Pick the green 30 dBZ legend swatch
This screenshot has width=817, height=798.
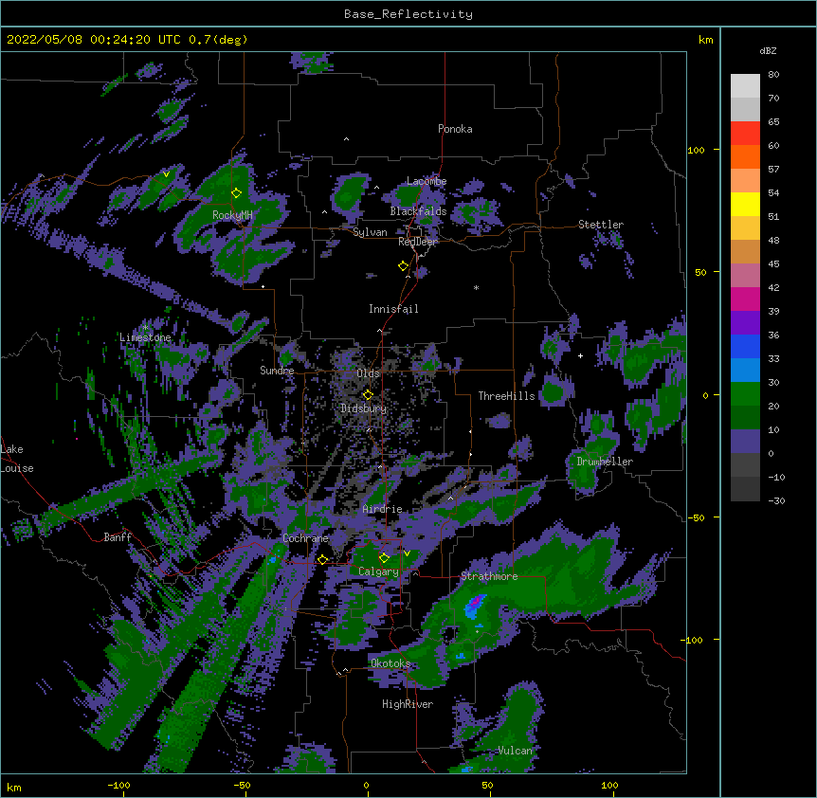click(x=745, y=394)
